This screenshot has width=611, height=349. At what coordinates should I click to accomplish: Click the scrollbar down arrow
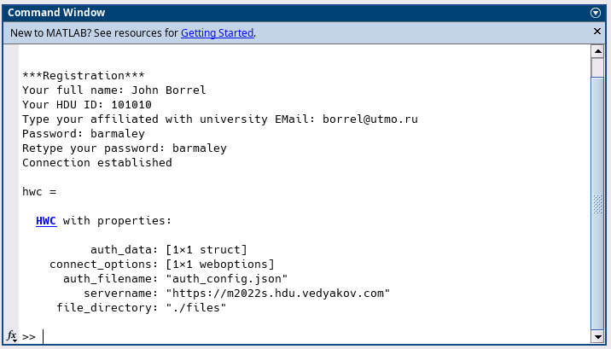pyautogui.click(x=597, y=336)
